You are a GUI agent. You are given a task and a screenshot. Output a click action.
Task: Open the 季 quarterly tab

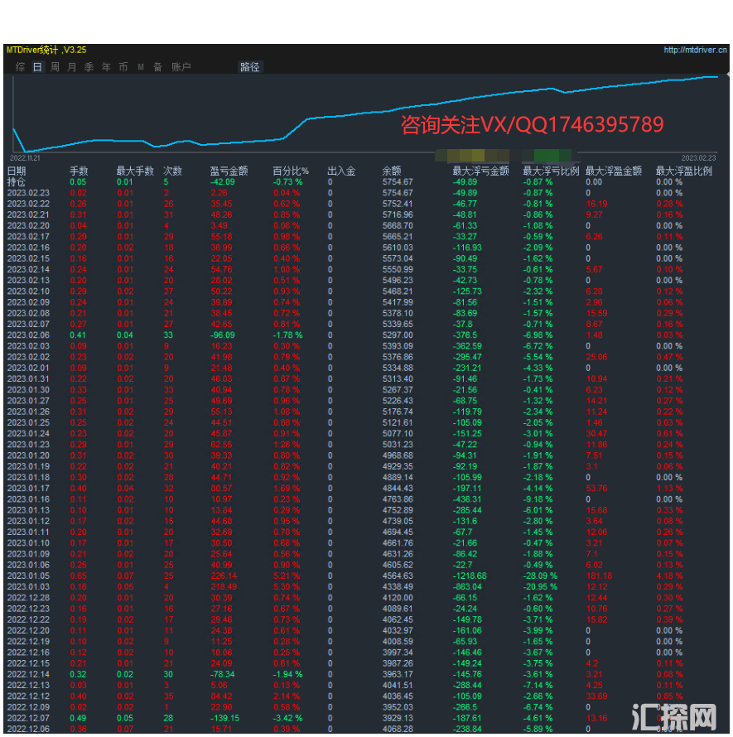point(89,67)
